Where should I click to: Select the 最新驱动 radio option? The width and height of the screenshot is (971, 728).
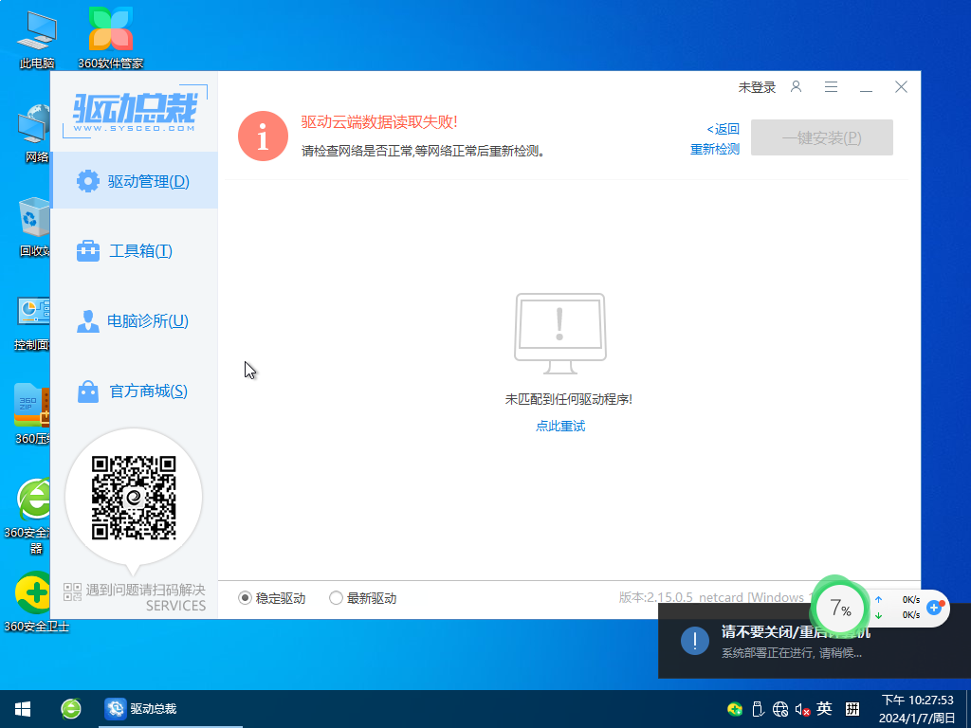(x=363, y=598)
